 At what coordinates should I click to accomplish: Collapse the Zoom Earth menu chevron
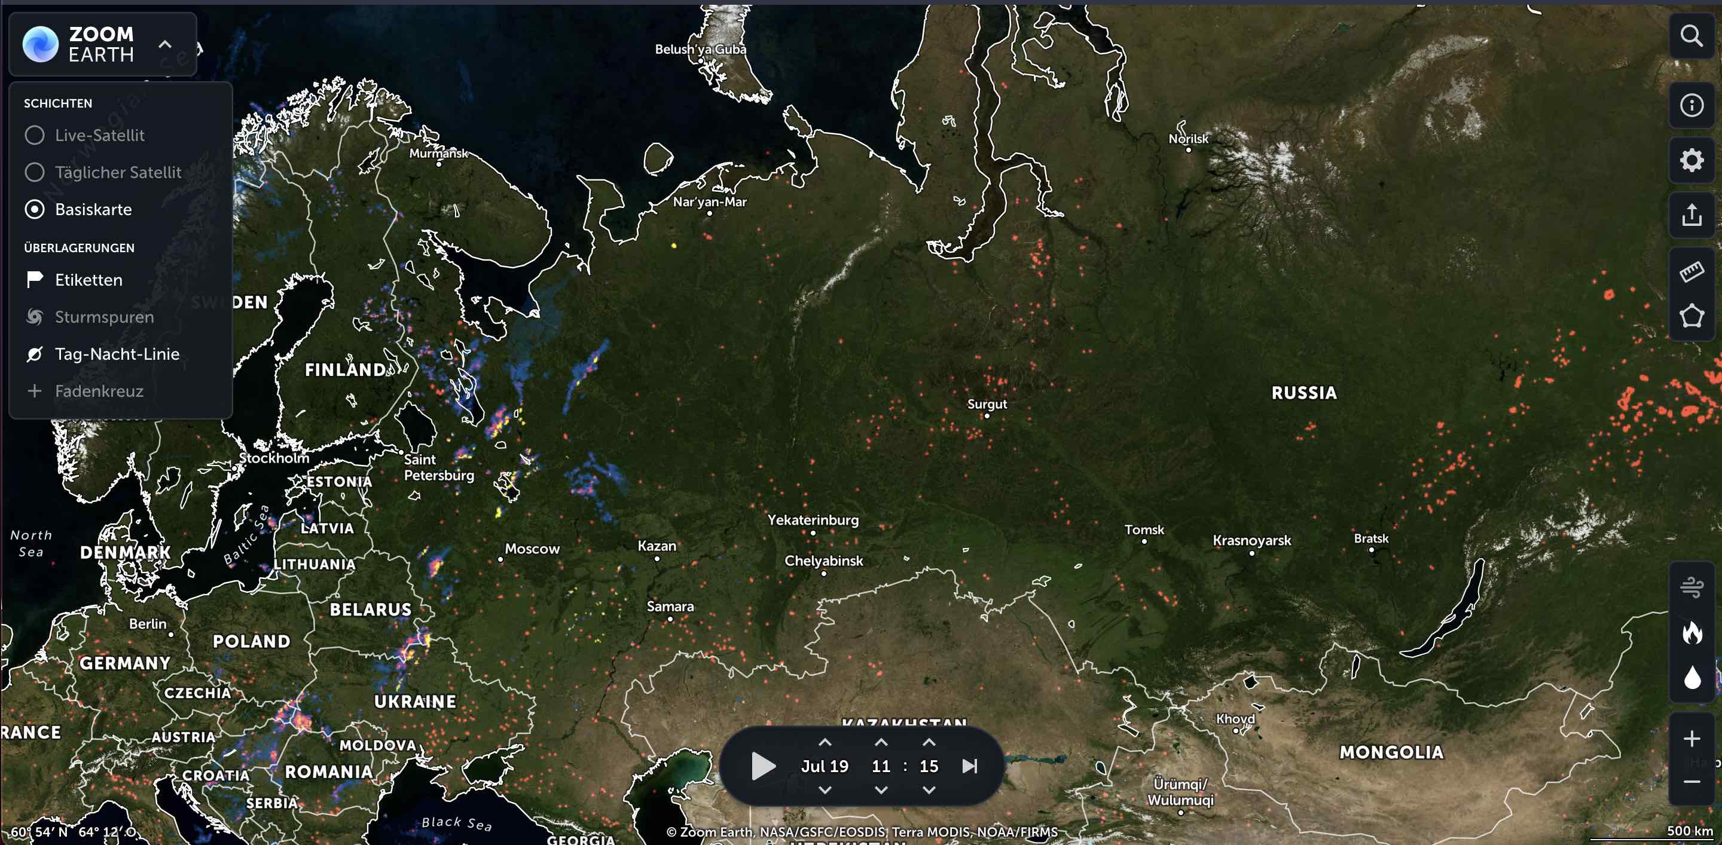click(164, 45)
